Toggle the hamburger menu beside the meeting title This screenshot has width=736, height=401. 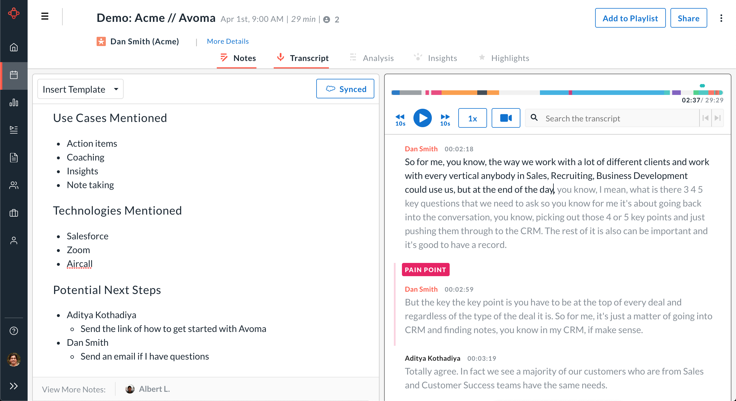tap(45, 17)
